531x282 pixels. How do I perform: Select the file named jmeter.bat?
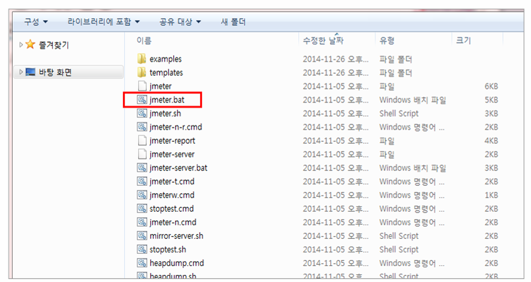[x=167, y=100]
